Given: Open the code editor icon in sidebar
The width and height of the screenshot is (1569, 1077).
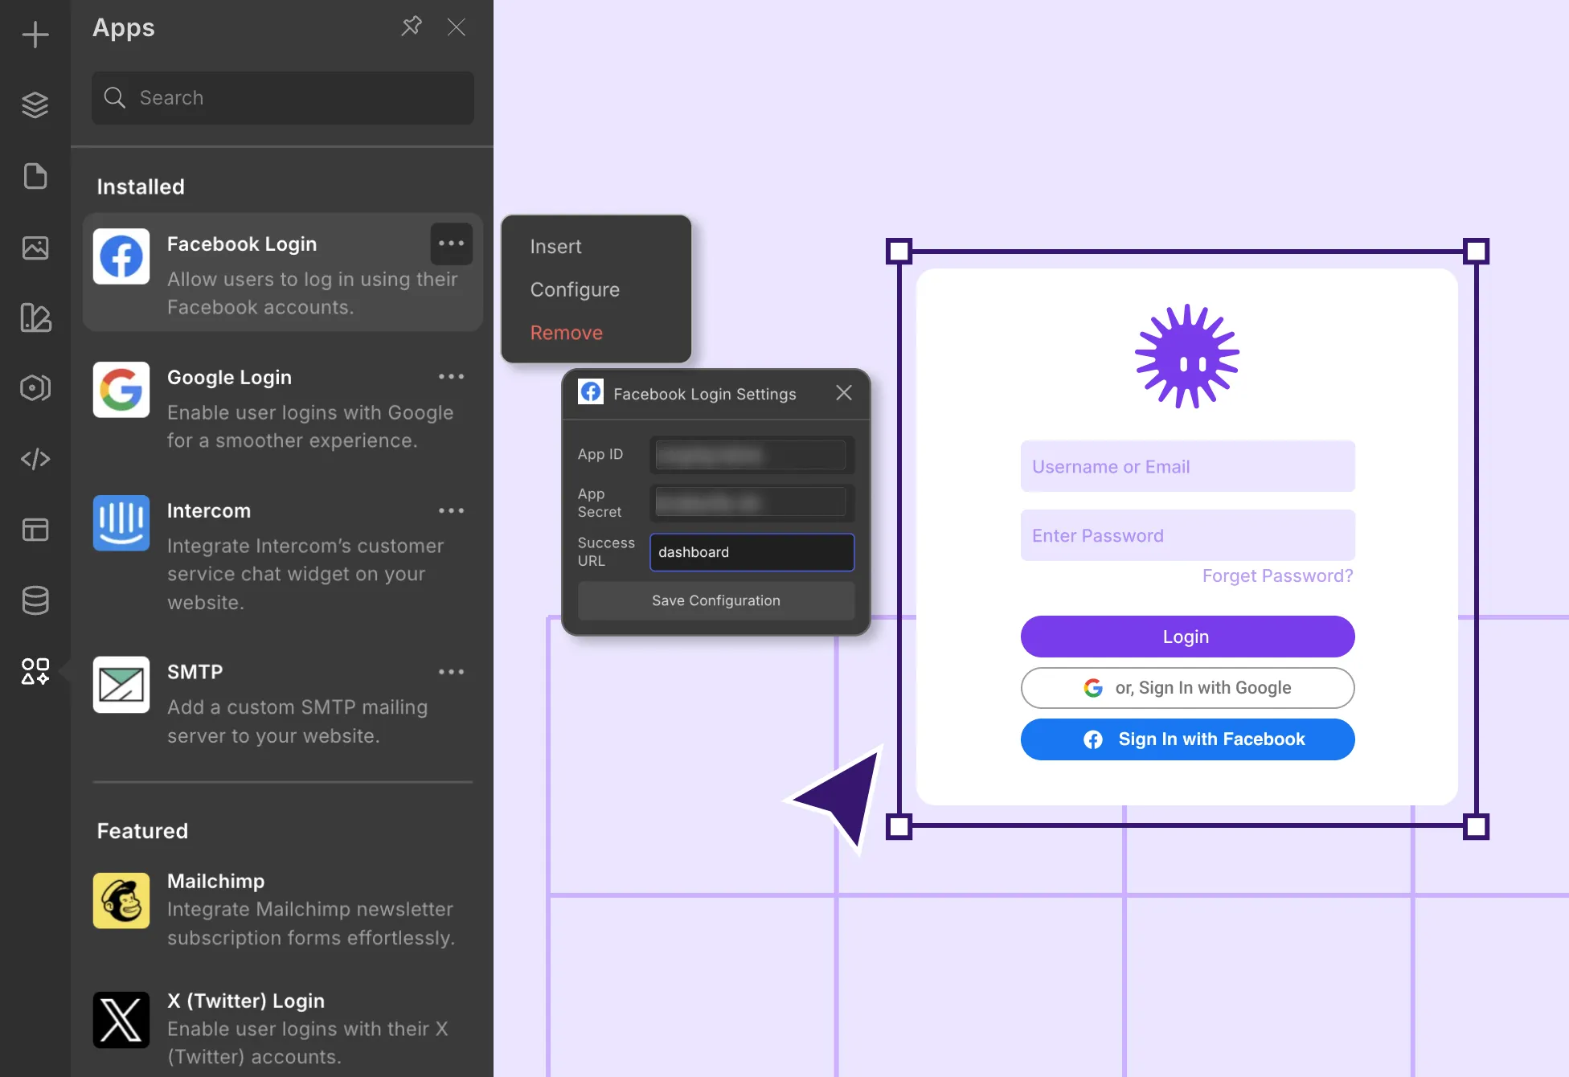Looking at the screenshot, I should point(35,459).
